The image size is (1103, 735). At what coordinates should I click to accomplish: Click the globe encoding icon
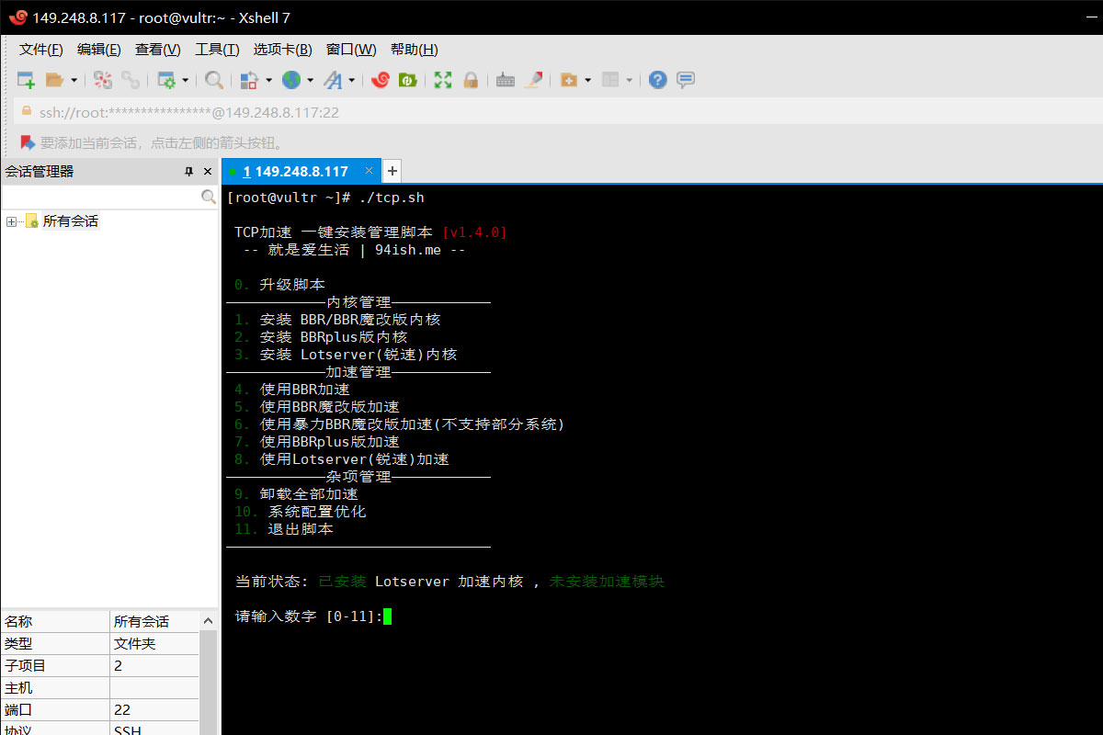pyautogui.click(x=291, y=80)
